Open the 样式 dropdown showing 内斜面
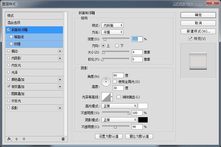Viewport: 221px width, 147px height. click(x=112, y=25)
